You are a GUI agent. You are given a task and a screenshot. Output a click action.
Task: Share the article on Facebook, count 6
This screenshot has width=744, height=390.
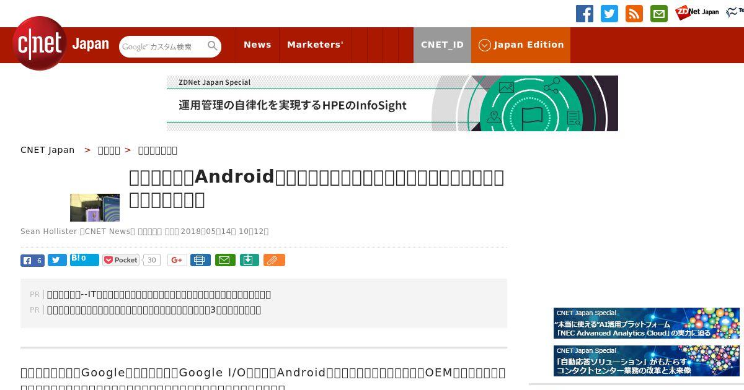(32, 261)
